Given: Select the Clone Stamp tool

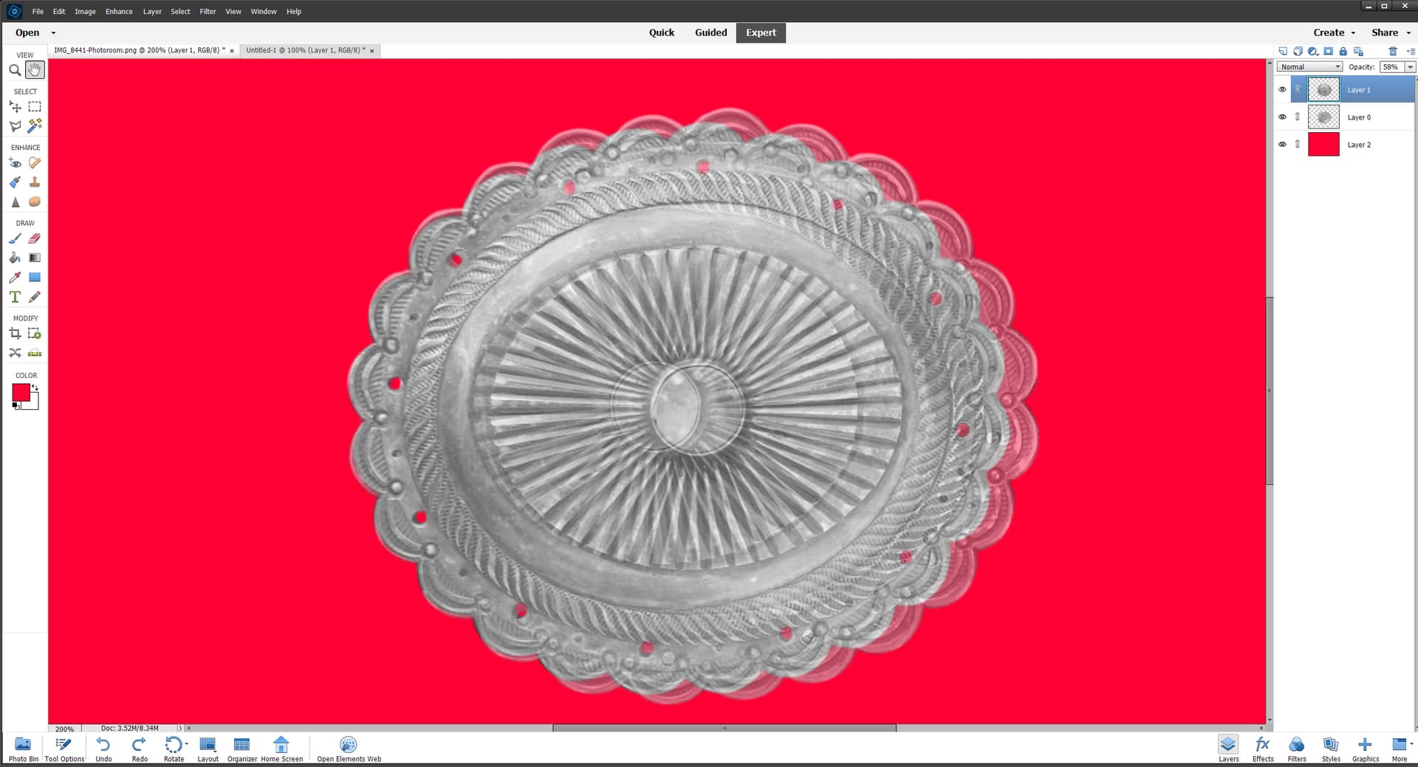Looking at the screenshot, I should 35,182.
